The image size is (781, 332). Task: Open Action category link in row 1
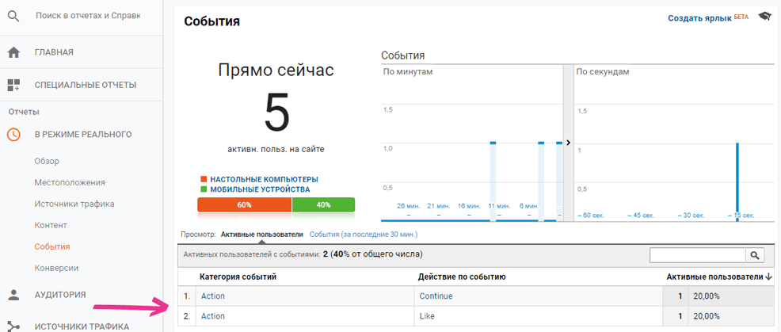coord(213,296)
